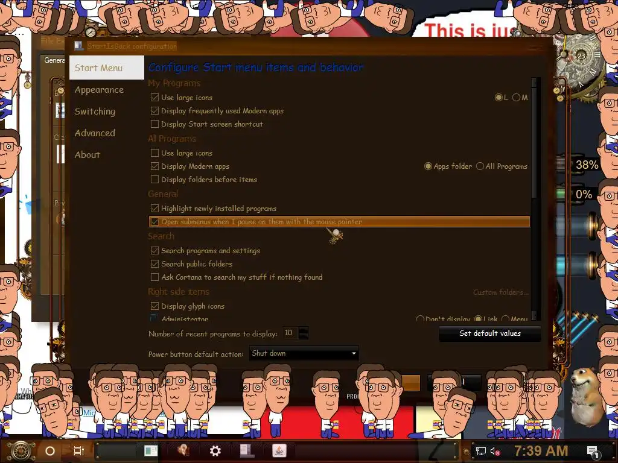Go to the Advanced section

95,133
